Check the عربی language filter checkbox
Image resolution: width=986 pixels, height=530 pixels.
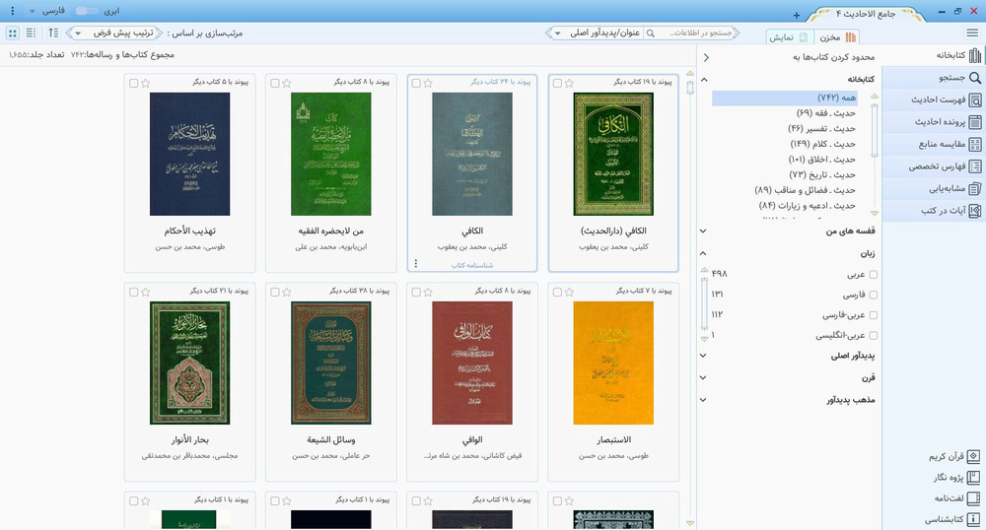pos(874,274)
